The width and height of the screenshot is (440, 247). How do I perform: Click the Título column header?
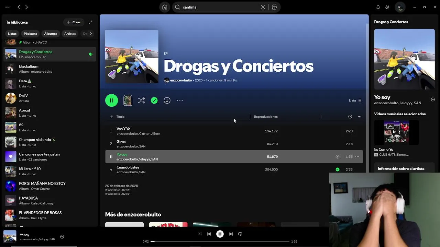click(x=120, y=117)
